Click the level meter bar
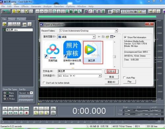The width and height of the screenshot is (165, 129). (x=82, y=119)
